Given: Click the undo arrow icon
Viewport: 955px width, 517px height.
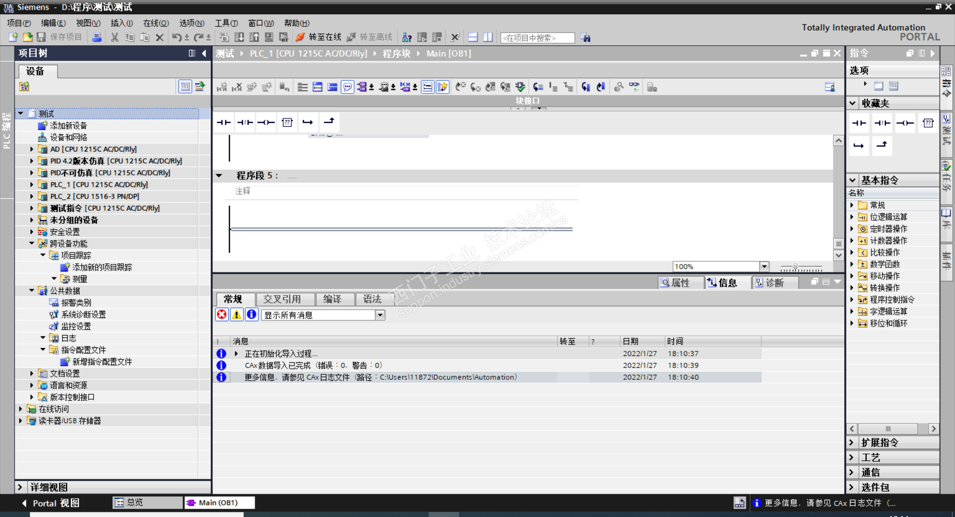Looking at the screenshot, I should coord(177,37).
